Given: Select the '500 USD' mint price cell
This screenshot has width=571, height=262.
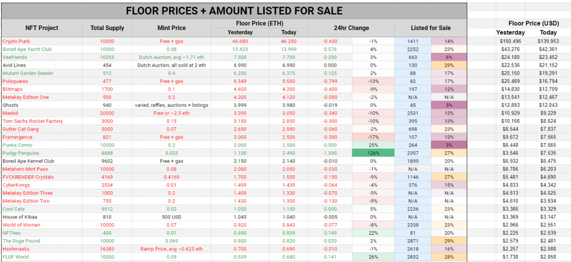Looking at the screenshot, I should (x=172, y=217).
